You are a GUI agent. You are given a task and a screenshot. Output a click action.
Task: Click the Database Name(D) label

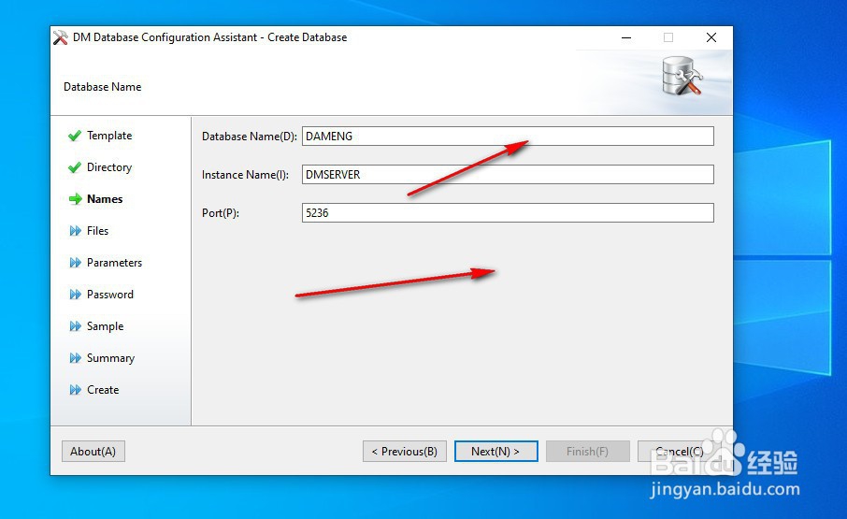(x=249, y=137)
